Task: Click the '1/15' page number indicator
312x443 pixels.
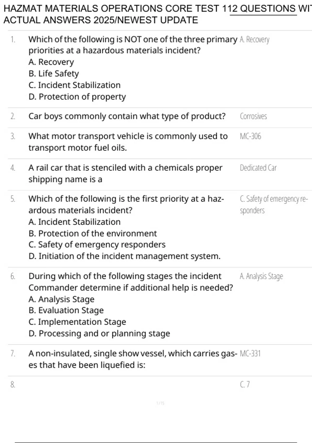Action: click(x=160, y=403)
